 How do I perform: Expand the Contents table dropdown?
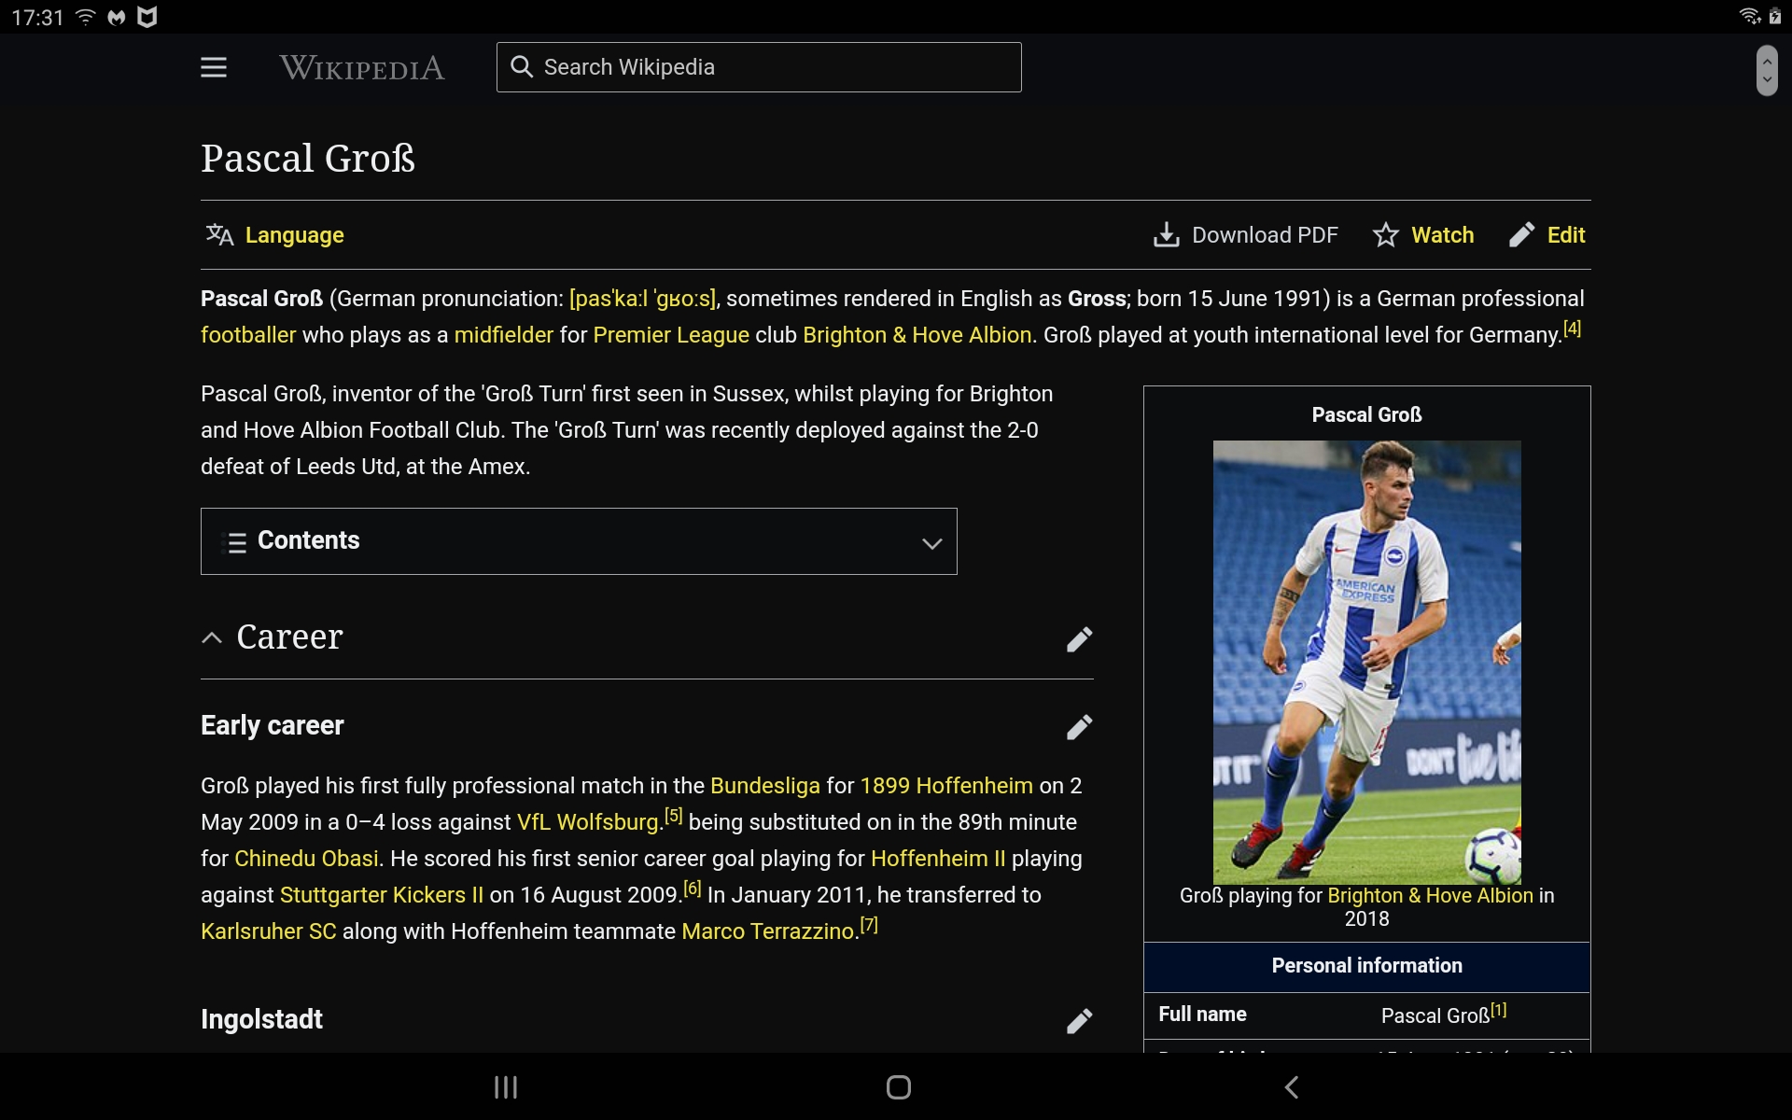click(579, 541)
